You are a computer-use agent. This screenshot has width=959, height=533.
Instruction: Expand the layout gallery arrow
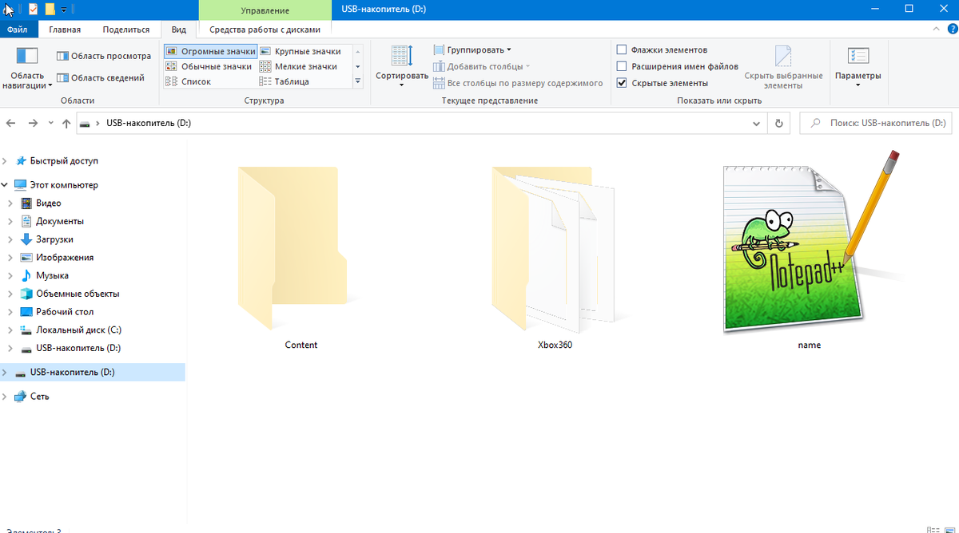[x=358, y=81]
